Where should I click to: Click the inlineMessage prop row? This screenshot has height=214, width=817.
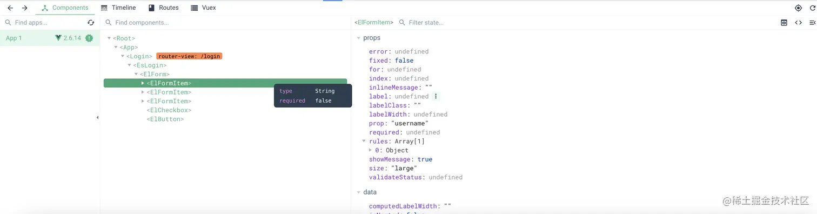(x=400, y=88)
